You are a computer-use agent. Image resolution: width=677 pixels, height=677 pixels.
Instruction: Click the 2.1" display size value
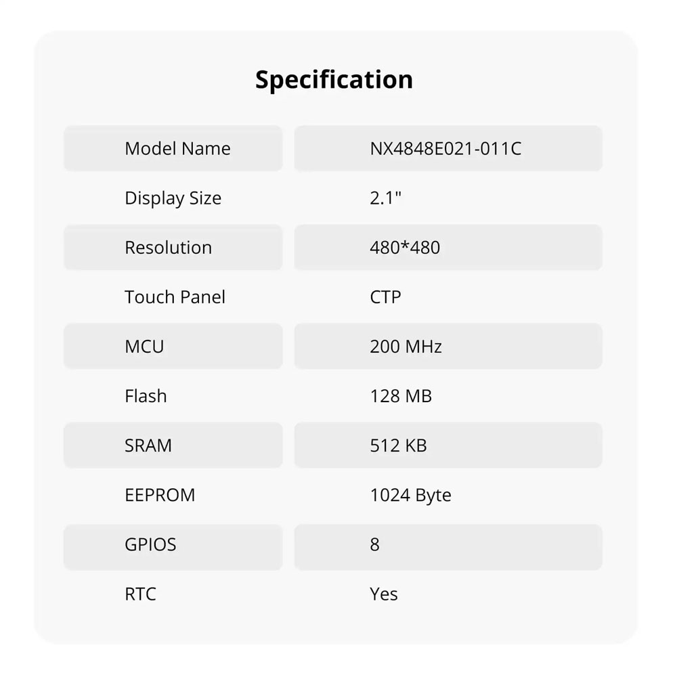pyautogui.click(x=385, y=198)
